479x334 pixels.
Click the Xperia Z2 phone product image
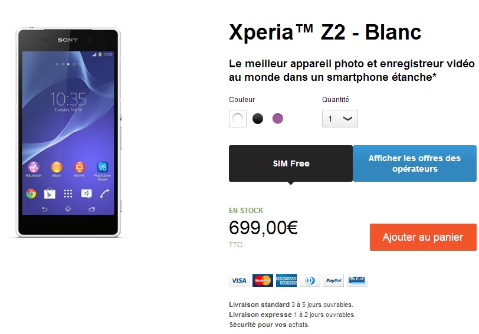68,132
